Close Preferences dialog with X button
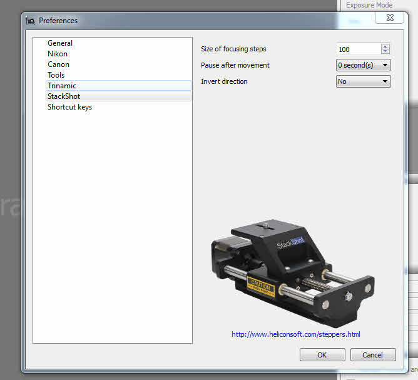The width and height of the screenshot is (418, 380). click(390, 18)
